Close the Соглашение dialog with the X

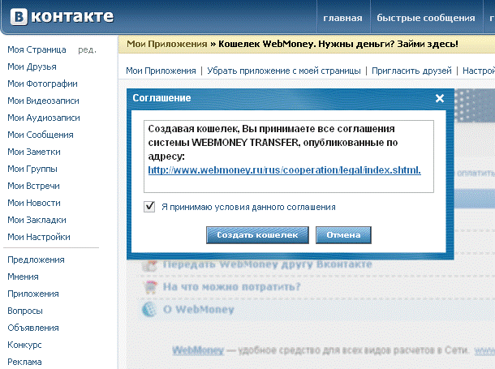440,98
